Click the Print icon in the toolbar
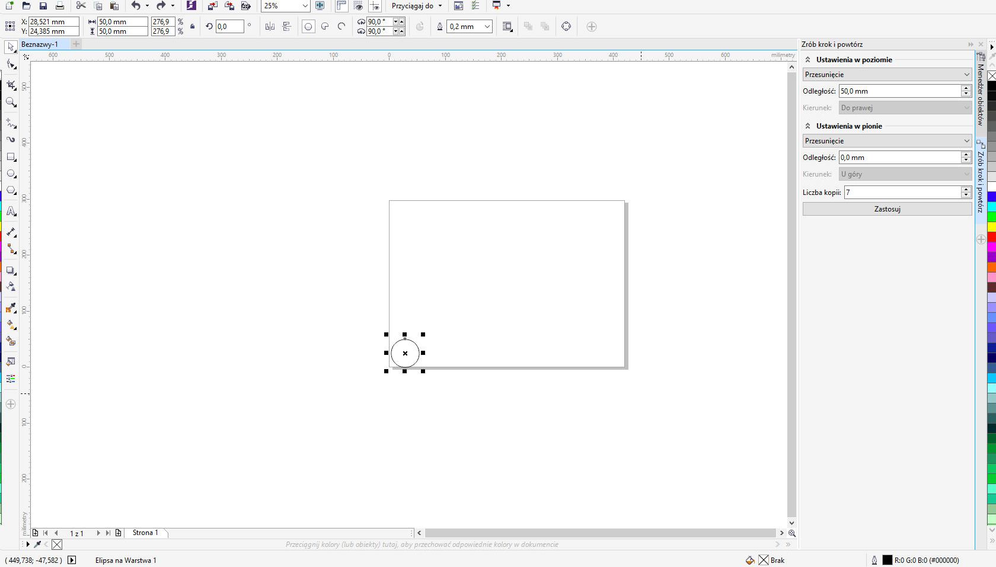Viewport: 996px width, 567px height. tap(59, 6)
